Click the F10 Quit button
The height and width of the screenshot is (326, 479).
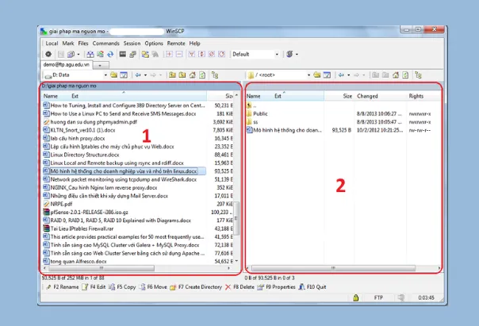[312, 287]
